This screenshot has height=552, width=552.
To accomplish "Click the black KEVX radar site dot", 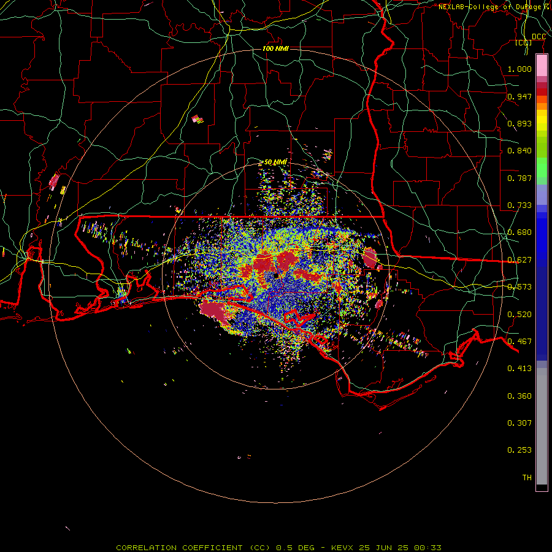I will [x=275, y=275].
